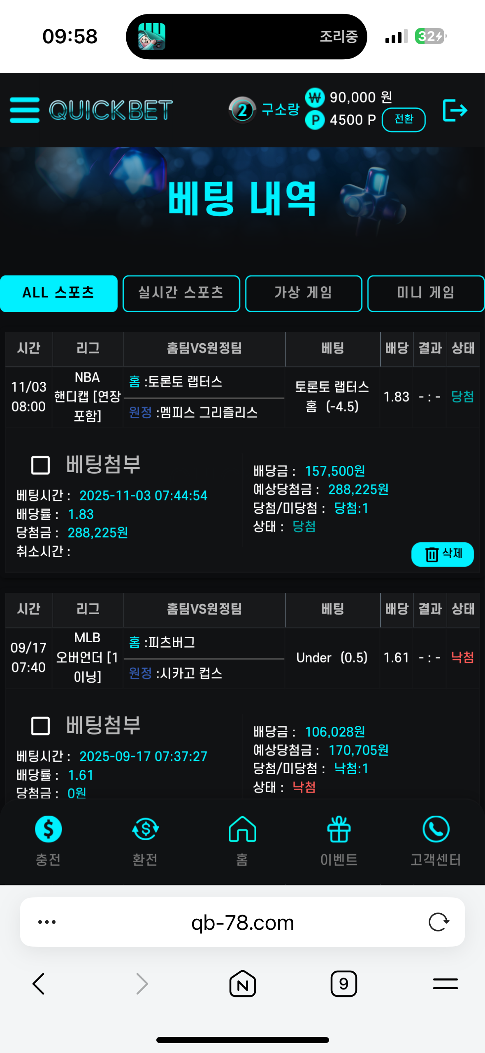Open browser tabs overview showing 9
The height and width of the screenshot is (1053, 485).
(343, 984)
